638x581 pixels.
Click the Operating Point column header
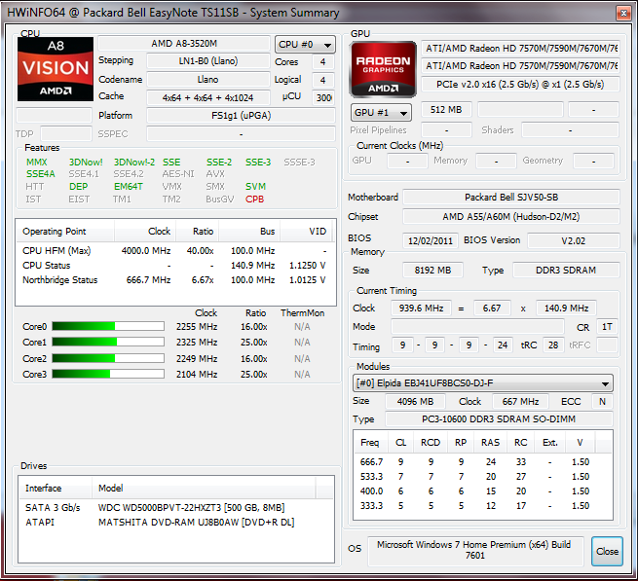click(65, 232)
